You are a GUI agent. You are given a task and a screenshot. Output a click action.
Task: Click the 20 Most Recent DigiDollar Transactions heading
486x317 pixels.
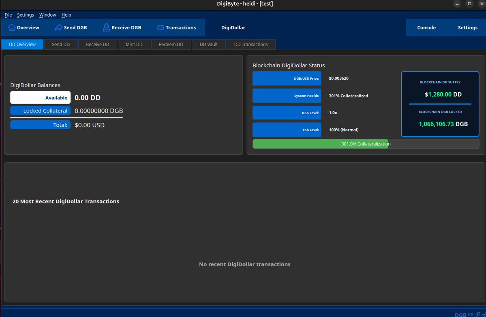coord(66,201)
